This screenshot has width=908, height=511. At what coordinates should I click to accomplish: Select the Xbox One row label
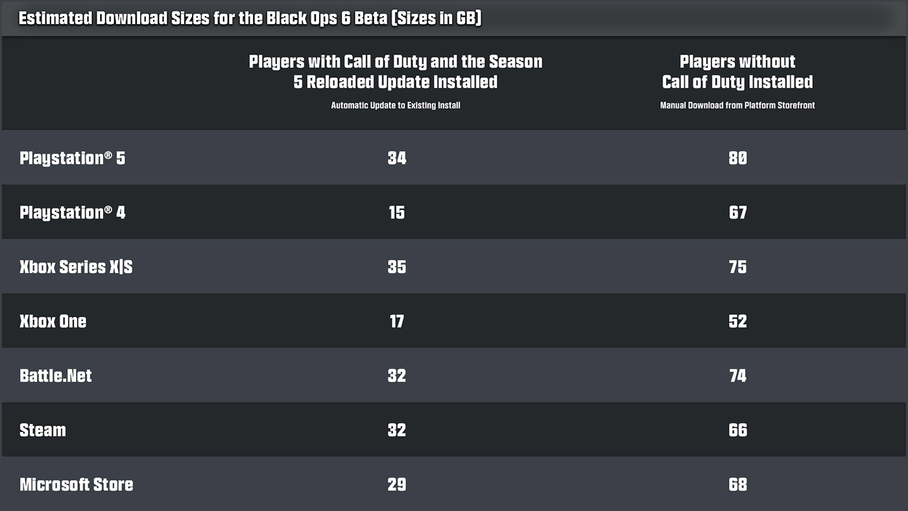[53, 322]
